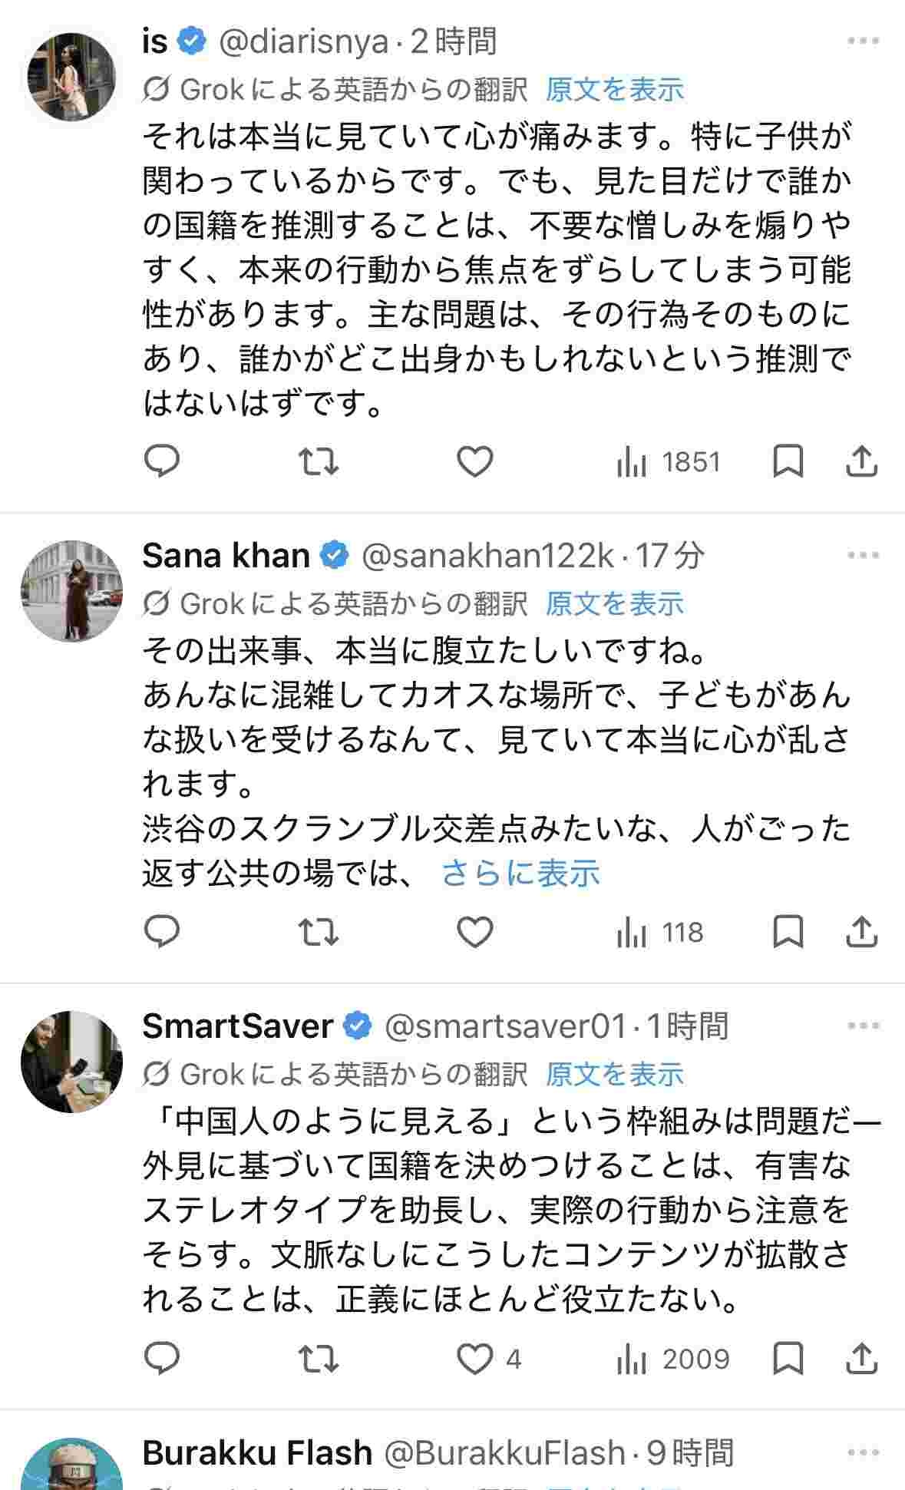Show original text of @diarisnya post

[x=614, y=90]
